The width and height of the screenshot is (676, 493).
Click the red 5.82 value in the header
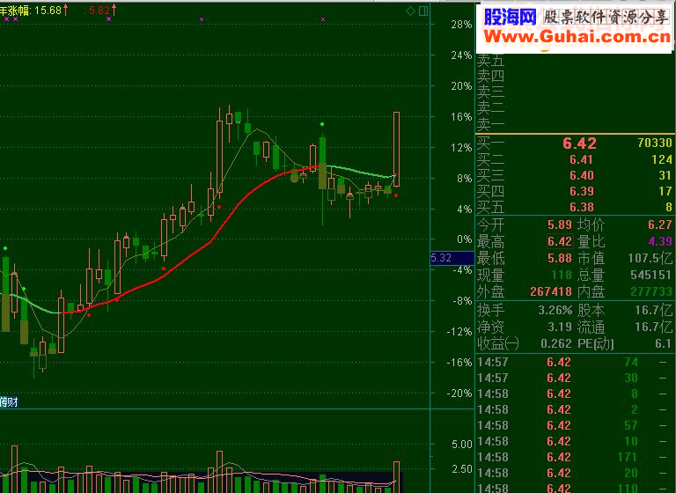(99, 11)
